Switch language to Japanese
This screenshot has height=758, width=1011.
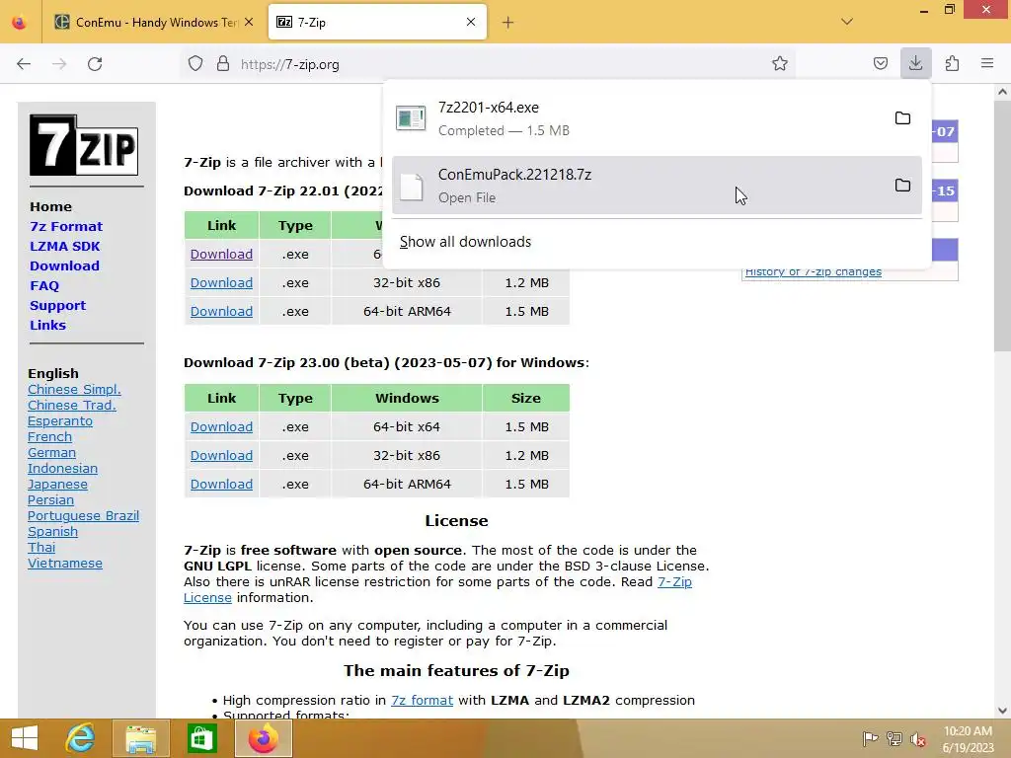57,484
